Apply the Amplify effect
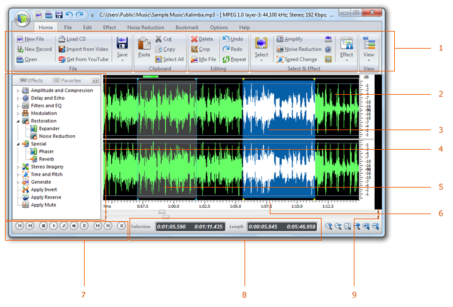 pyautogui.click(x=289, y=39)
